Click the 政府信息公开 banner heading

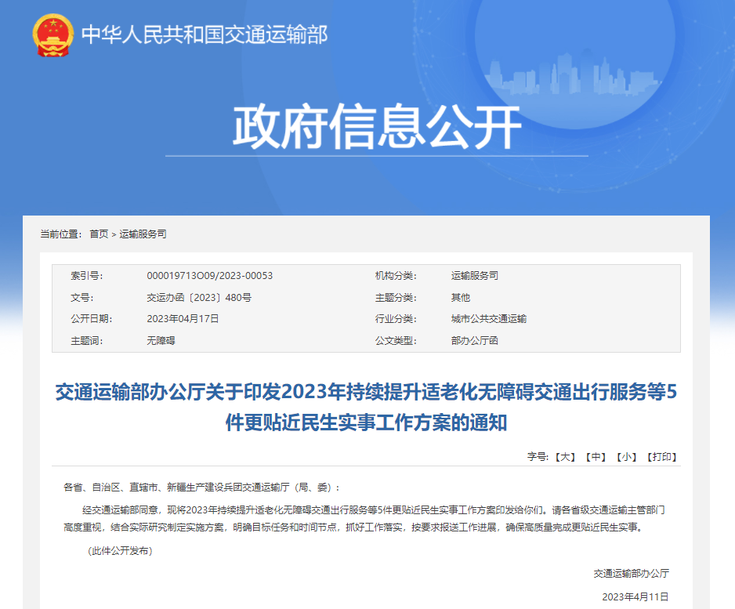point(377,126)
